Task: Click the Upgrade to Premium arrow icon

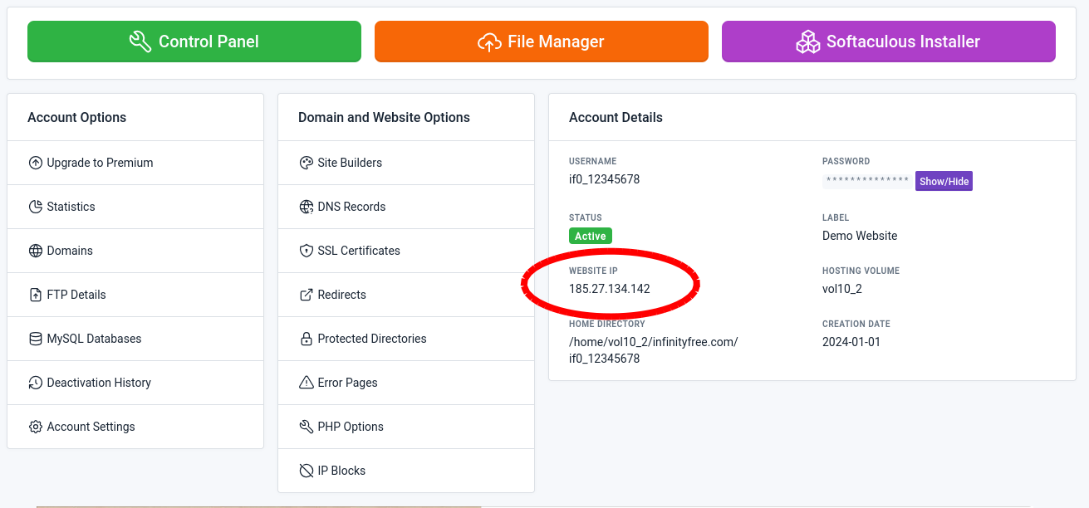Action: click(35, 163)
